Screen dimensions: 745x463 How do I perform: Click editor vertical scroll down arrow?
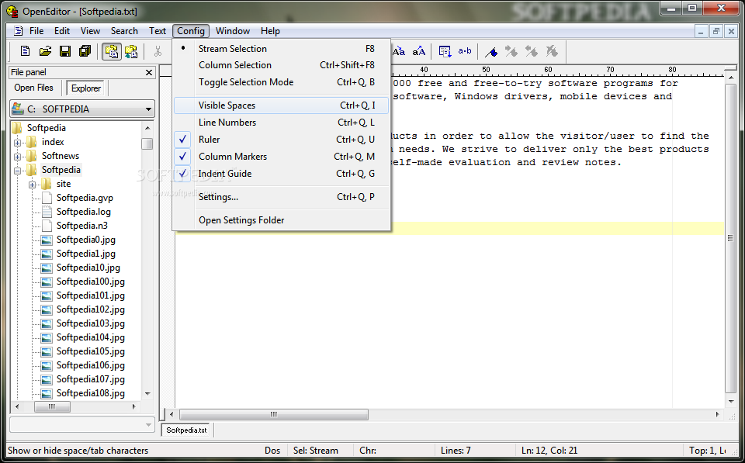(x=731, y=402)
